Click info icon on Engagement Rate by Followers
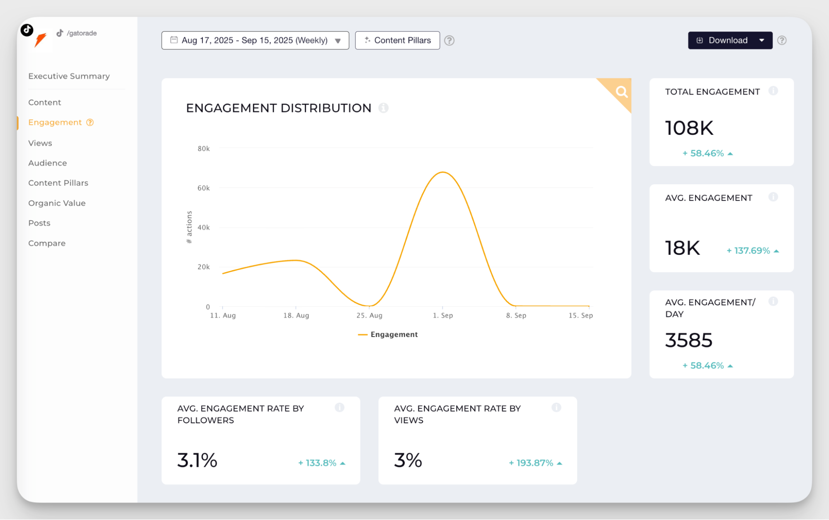The width and height of the screenshot is (829, 520). 339,408
